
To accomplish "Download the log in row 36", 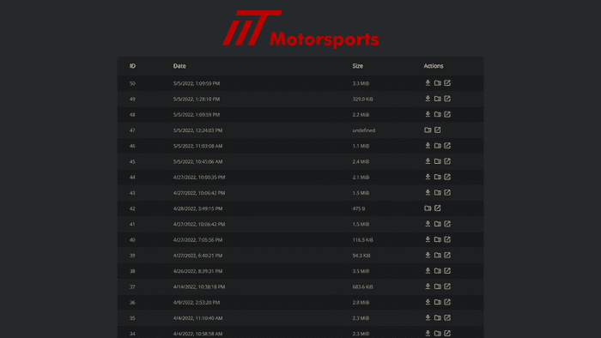I will (428, 303).
